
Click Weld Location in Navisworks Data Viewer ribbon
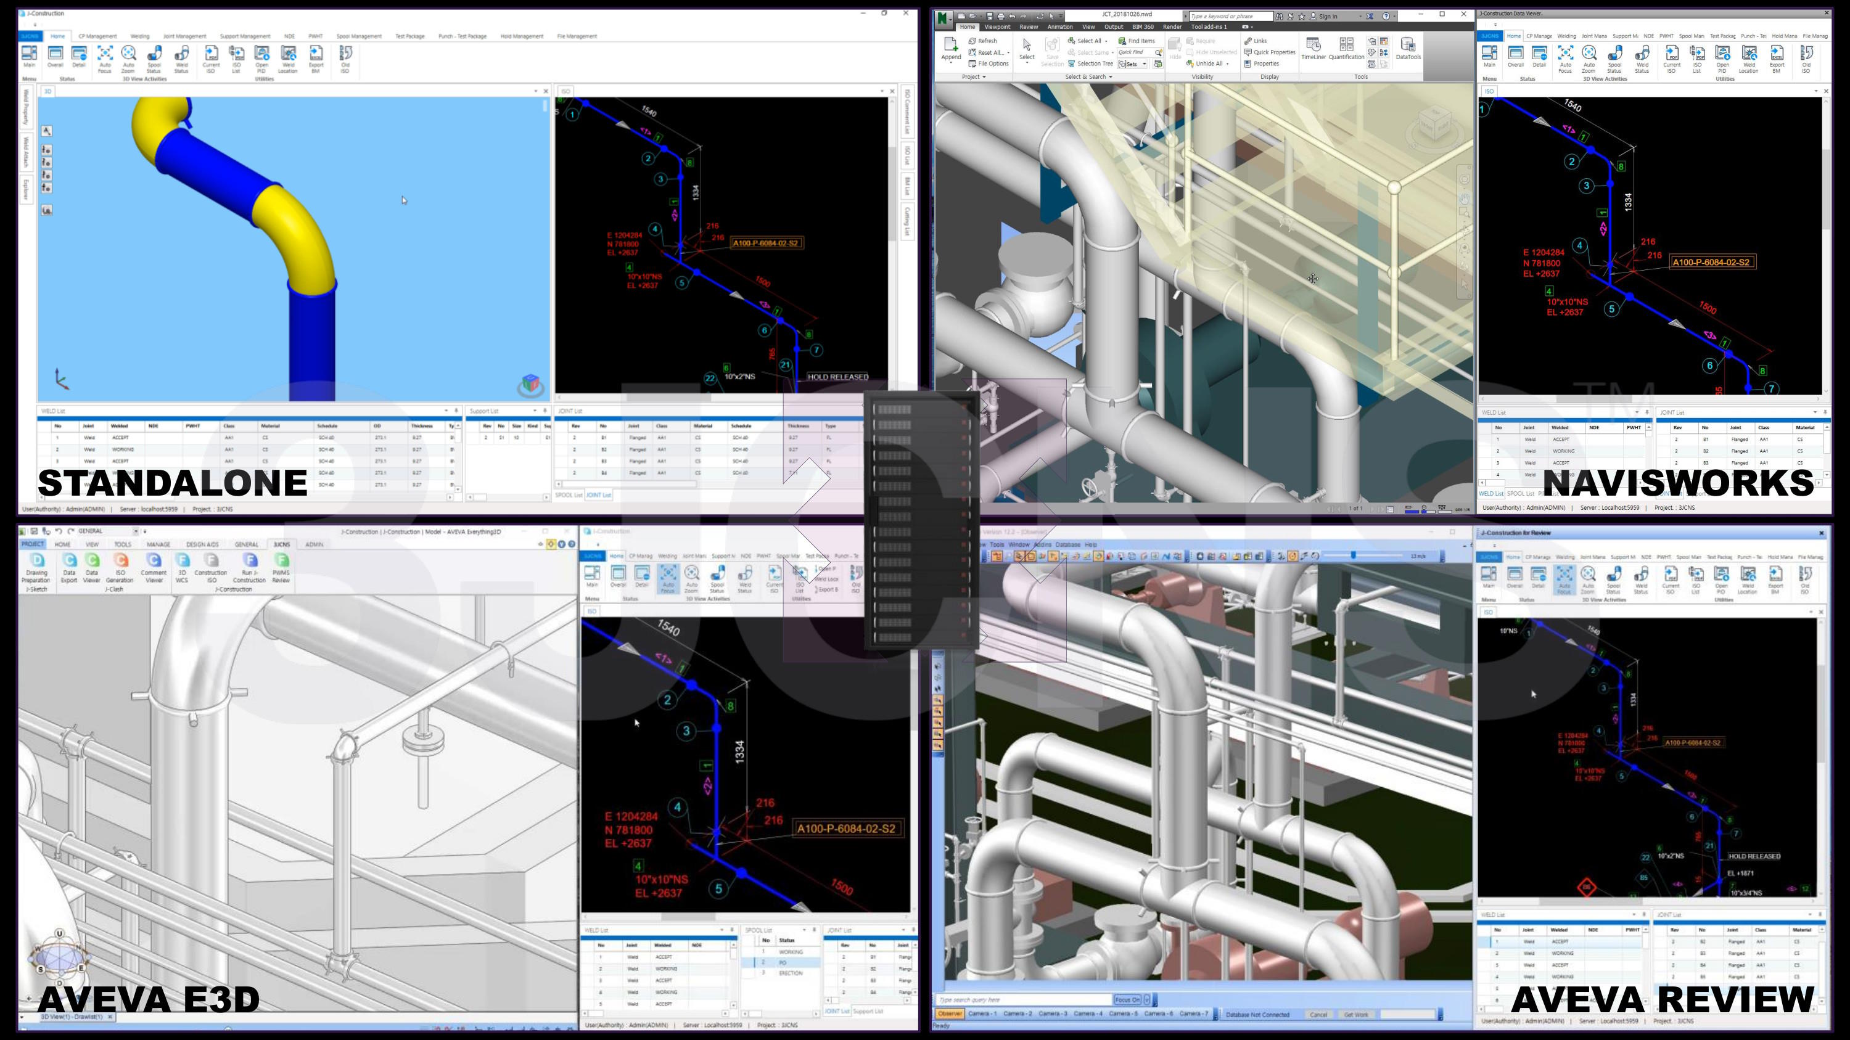[1749, 59]
